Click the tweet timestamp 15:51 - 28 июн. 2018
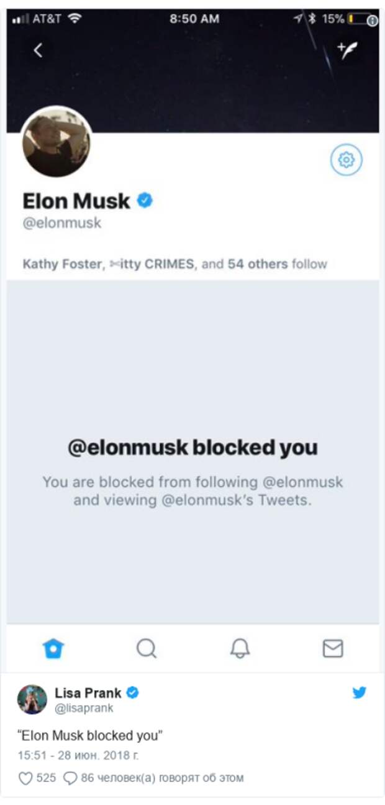 pos(78,755)
